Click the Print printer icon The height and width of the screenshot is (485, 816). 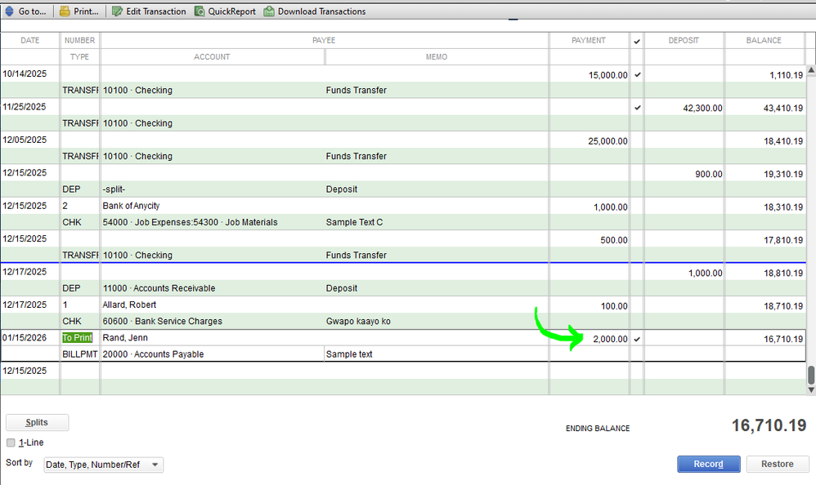(x=65, y=11)
